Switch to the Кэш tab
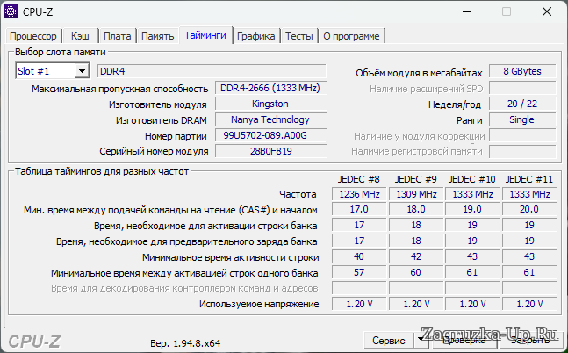Image resolution: width=568 pixels, height=353 pixels. pyautogui.click(x=80, y=36)
